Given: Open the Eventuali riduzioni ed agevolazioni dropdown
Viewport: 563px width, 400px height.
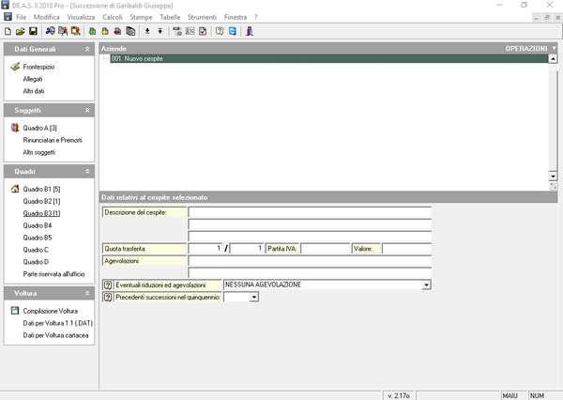Looking at the screenshot, I should 426,285.
